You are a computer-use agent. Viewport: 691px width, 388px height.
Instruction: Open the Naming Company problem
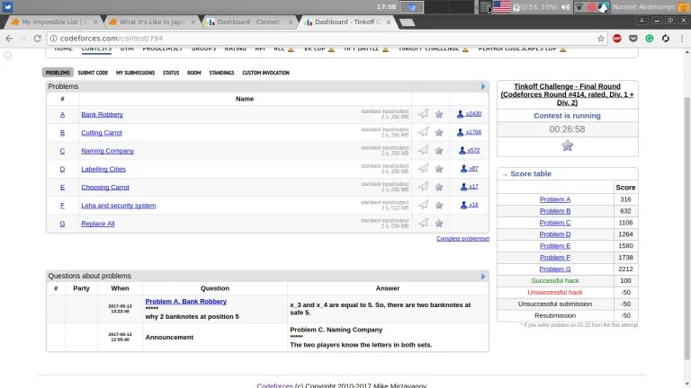[x=108, y=151]
